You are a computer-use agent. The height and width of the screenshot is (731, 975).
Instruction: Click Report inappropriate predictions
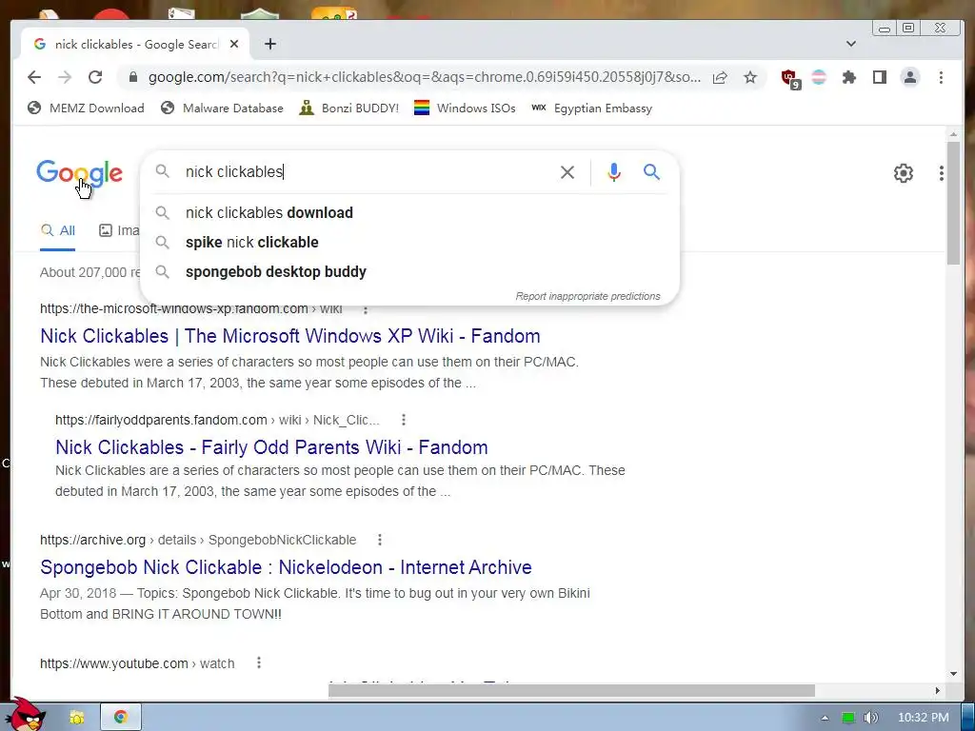[587, 297]
